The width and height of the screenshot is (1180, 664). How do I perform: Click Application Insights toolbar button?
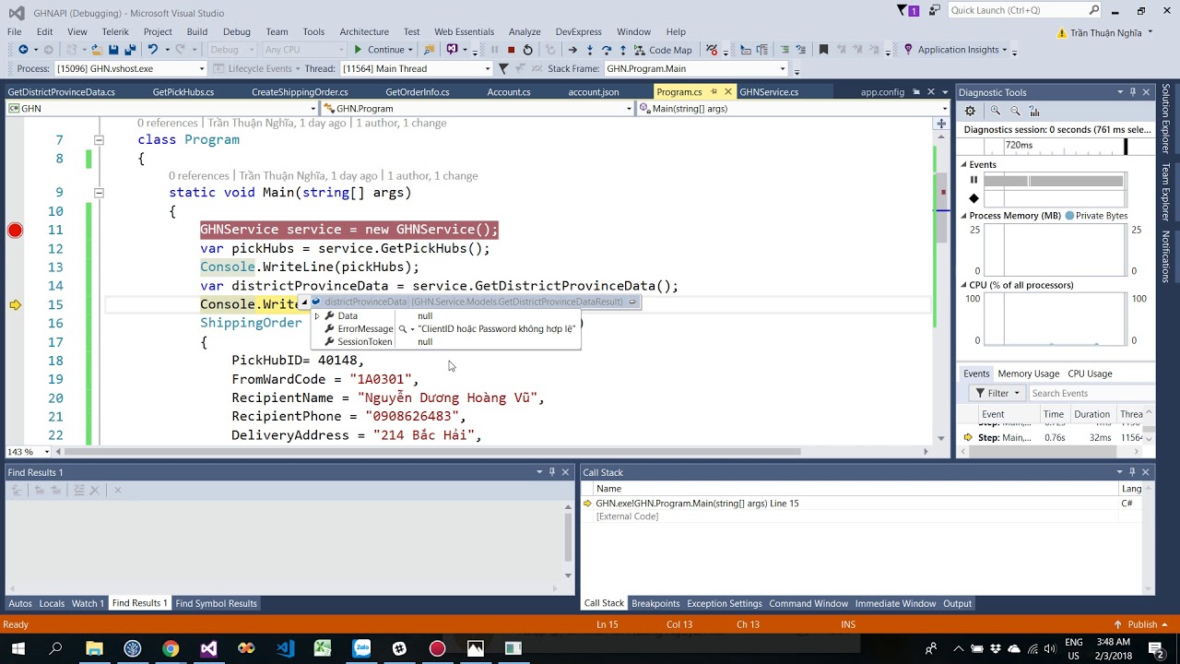point(959,50)
